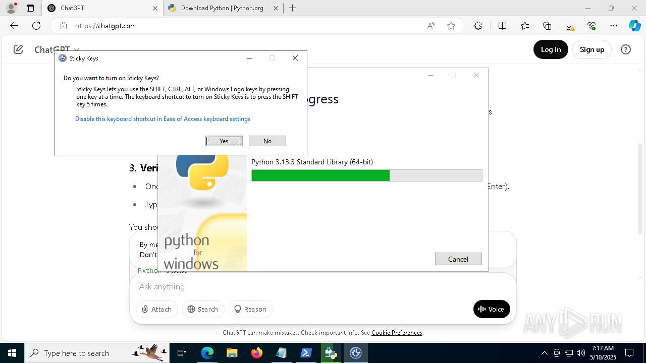Screen dimensions: 646x363
Task: Switch to Download Python tab
Action: [x=223, y=8]
